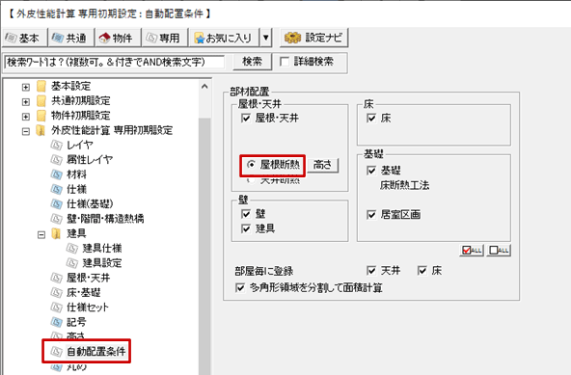Image resolution: width=571 pixels, height=375 pixels.
Task: Collapse the 外皮性能計算 専用初期設定 node
Action: [x=25, y=131]
